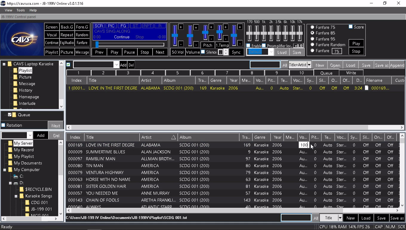The width and height of the screenshot is (406, 230).
Task: Open the Tools menu
Action: (x=21, y=10)
